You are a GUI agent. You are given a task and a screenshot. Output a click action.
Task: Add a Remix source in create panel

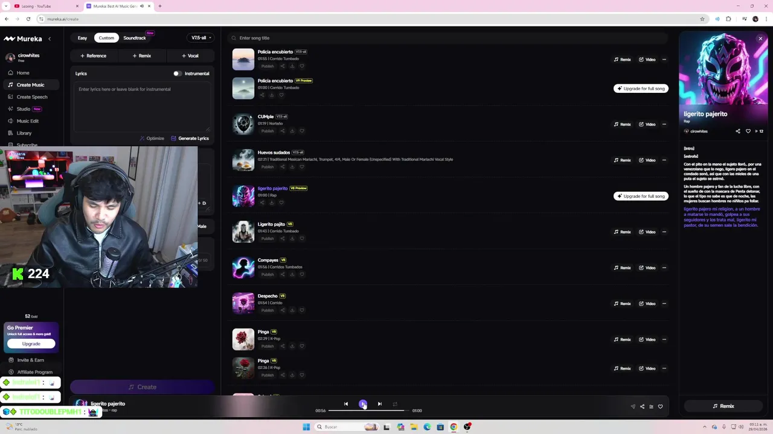pos(142,56)
